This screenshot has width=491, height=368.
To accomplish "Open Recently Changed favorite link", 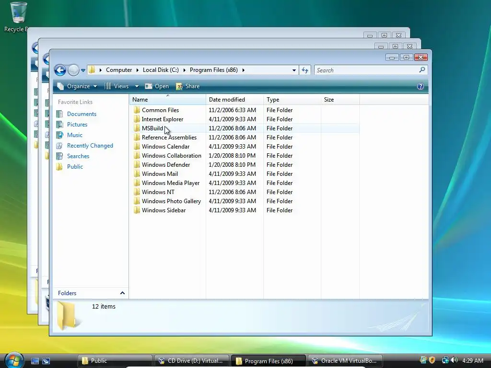I will point(90,146).
